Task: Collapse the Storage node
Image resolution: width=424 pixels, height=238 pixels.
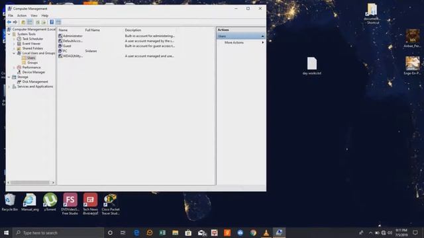Action: 9,77
